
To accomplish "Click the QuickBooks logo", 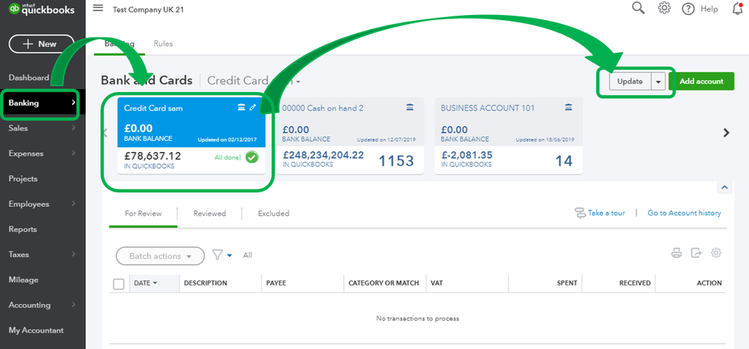I will coord(42,8).
